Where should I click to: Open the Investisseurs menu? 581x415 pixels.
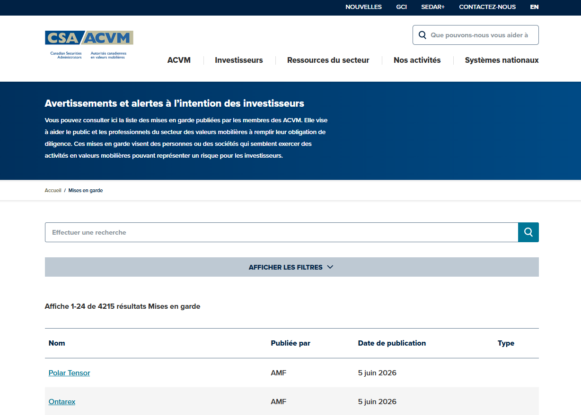(x=239, y=60)
